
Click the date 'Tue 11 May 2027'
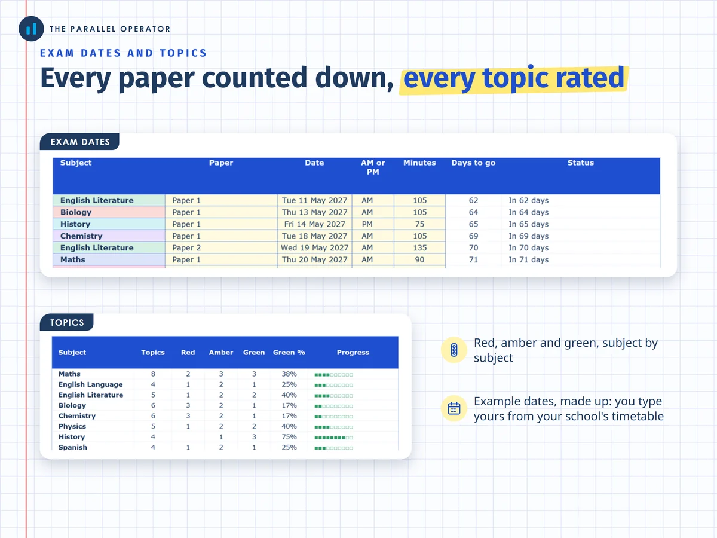tap(314, 200)
